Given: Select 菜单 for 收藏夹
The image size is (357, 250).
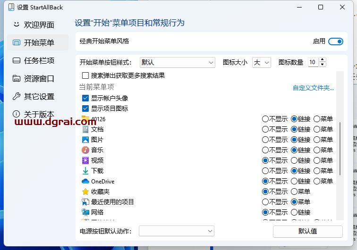Looking at the screenshot, I should 294,192.
